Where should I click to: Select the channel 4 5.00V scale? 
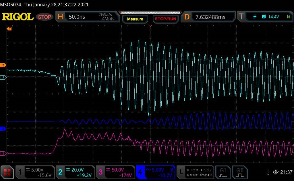tap(158, 170)
